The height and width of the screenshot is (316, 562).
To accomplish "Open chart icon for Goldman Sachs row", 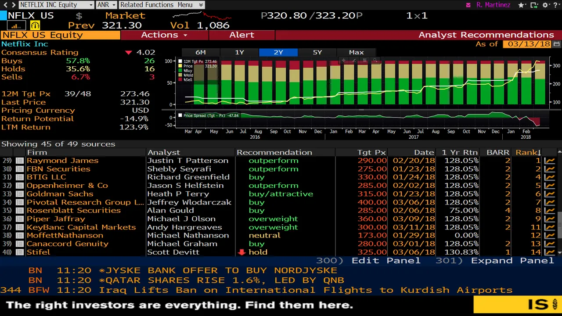I will (x=549, y=194).
